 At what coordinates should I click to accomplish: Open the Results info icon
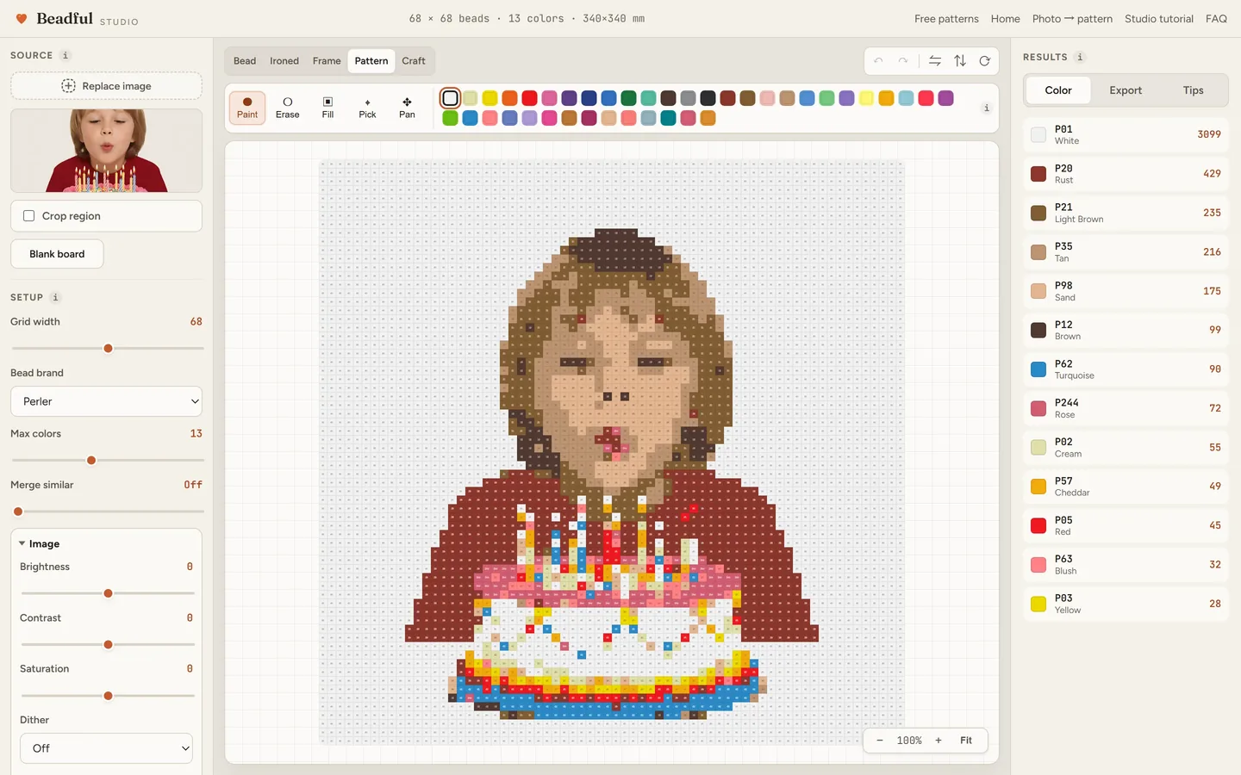[x=1080, y=57]
